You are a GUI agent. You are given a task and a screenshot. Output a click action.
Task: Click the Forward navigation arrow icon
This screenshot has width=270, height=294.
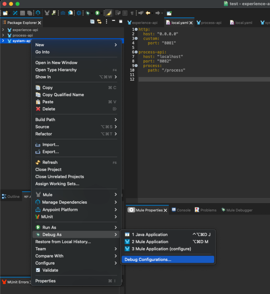pos(157,13)
